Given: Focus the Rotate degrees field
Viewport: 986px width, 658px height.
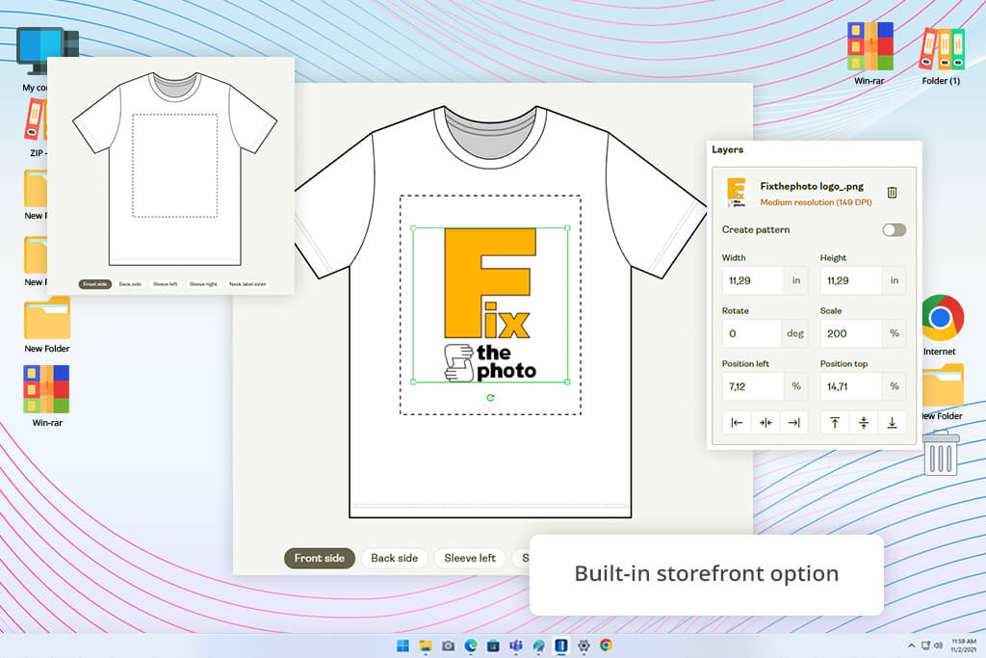Looking at the screenshot, I should point(753,333).
